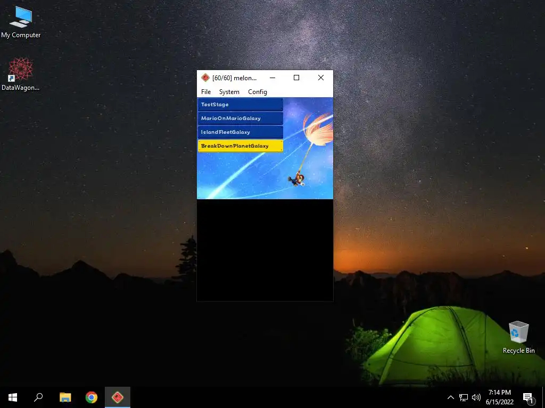
Task: Open the notification center icon
Action: pyautogui.click(x=529, y=397)
